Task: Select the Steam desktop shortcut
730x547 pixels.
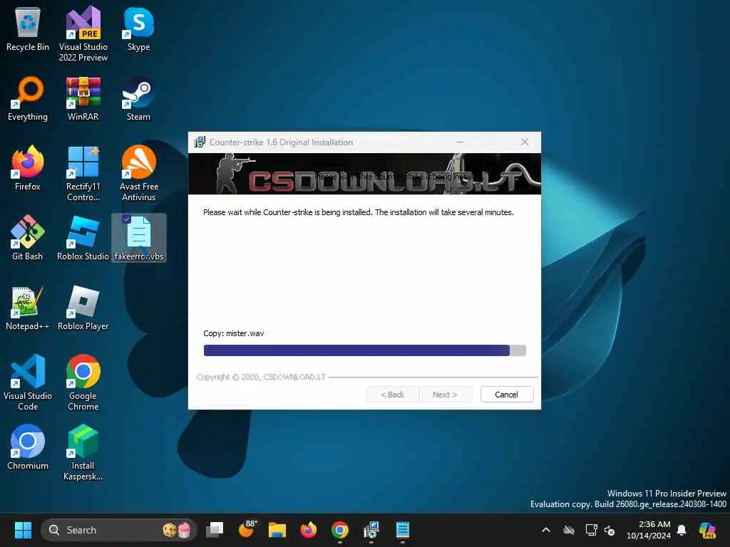Action: (139, 98)
